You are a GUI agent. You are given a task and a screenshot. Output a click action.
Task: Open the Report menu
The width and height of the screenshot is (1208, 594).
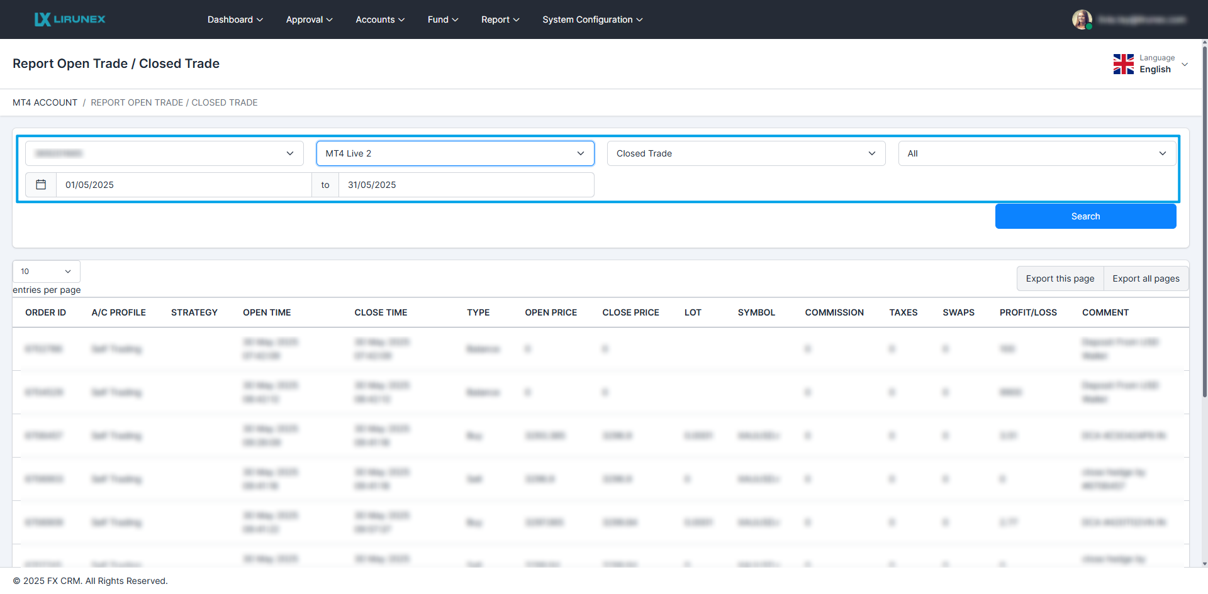coord(500,19)
